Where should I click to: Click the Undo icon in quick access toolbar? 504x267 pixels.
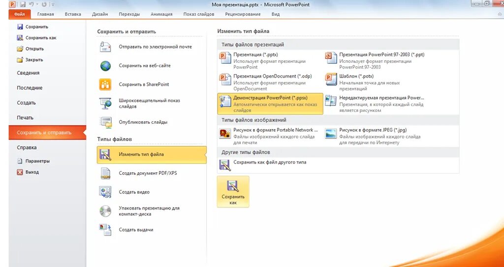click(x=31, y=4)
